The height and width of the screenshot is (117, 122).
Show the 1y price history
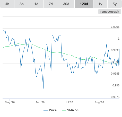100,4
